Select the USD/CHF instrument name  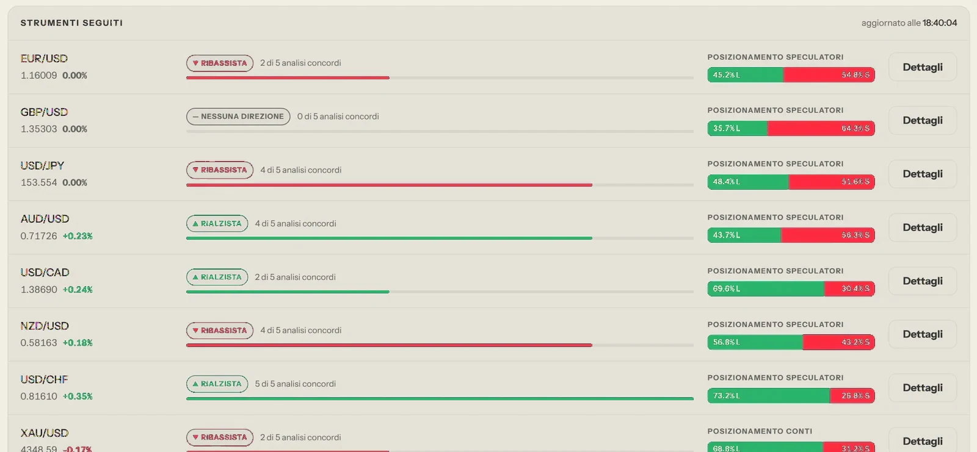[x=44, y=379]
